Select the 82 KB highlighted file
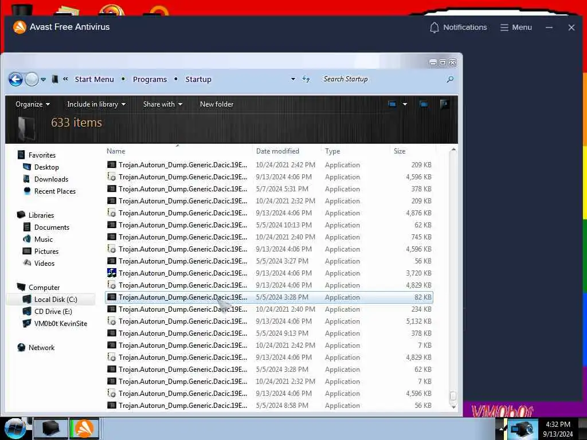The image size is (587, 440). [269, 297]
